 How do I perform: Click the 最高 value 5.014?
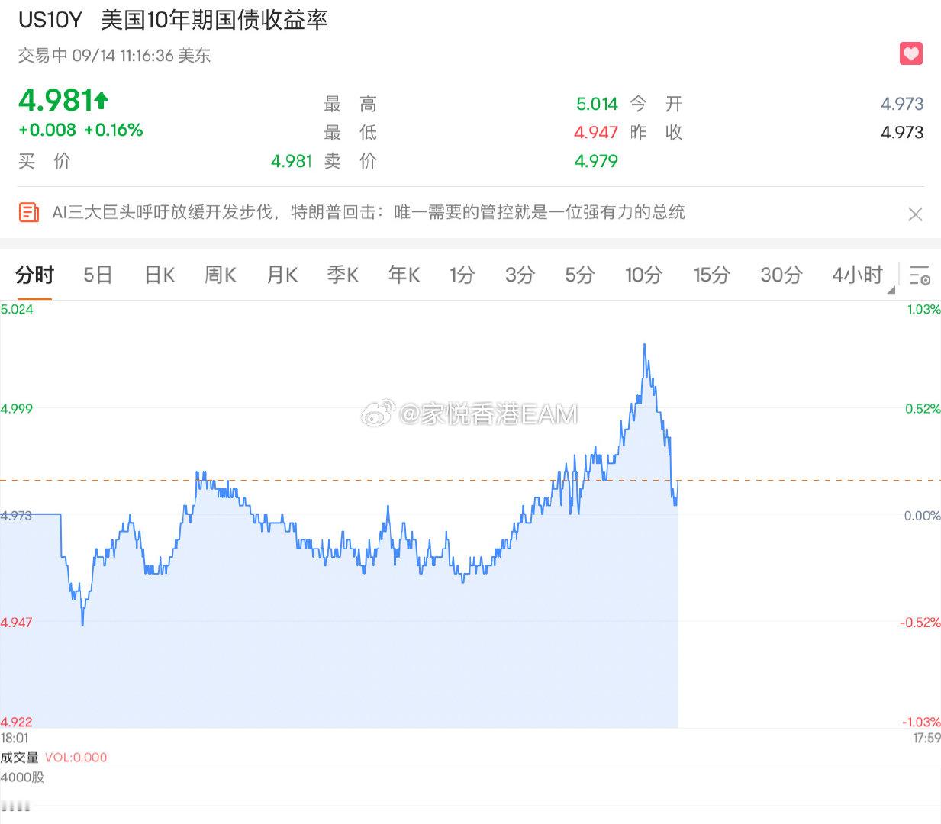597,104
